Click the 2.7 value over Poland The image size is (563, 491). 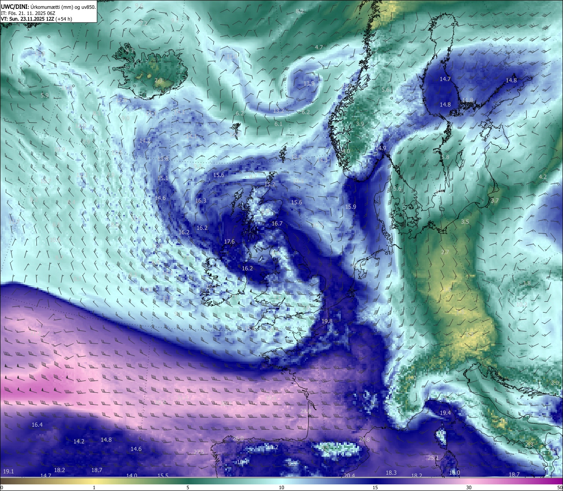tap(445, 252)
